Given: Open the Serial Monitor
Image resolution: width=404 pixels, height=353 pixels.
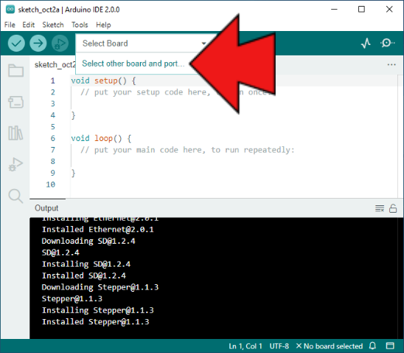Looking at the screenshot, I should pos(387,43).
